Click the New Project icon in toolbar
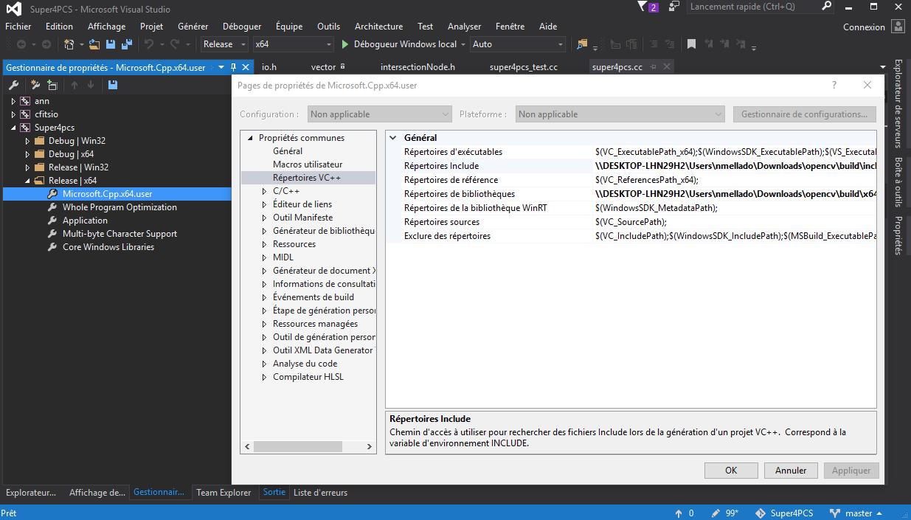 pyautogui.click(x=69, y=44)
